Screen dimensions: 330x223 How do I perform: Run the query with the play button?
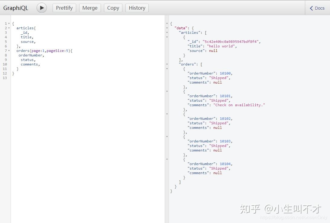41,8
